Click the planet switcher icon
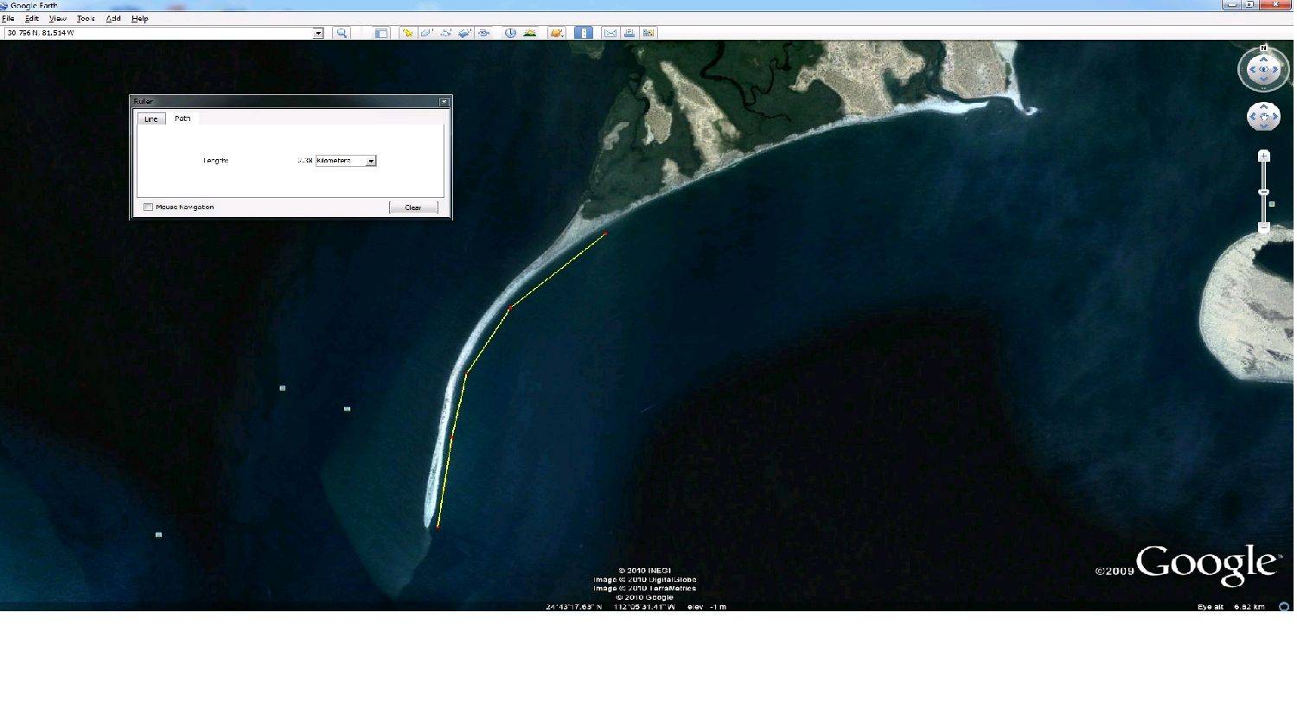 tap(557, 33)
